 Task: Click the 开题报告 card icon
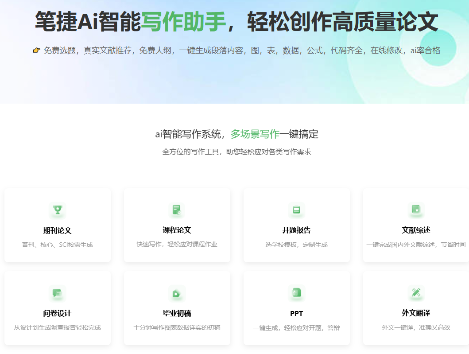click(296, 210)
